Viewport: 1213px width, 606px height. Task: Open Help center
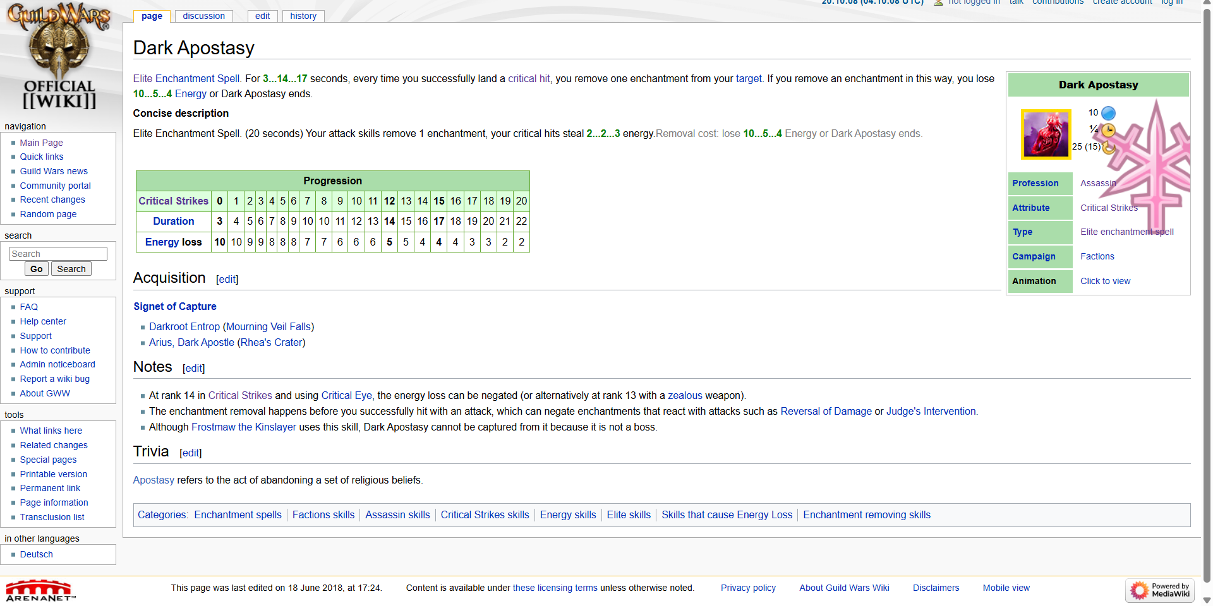coord(43,321)
